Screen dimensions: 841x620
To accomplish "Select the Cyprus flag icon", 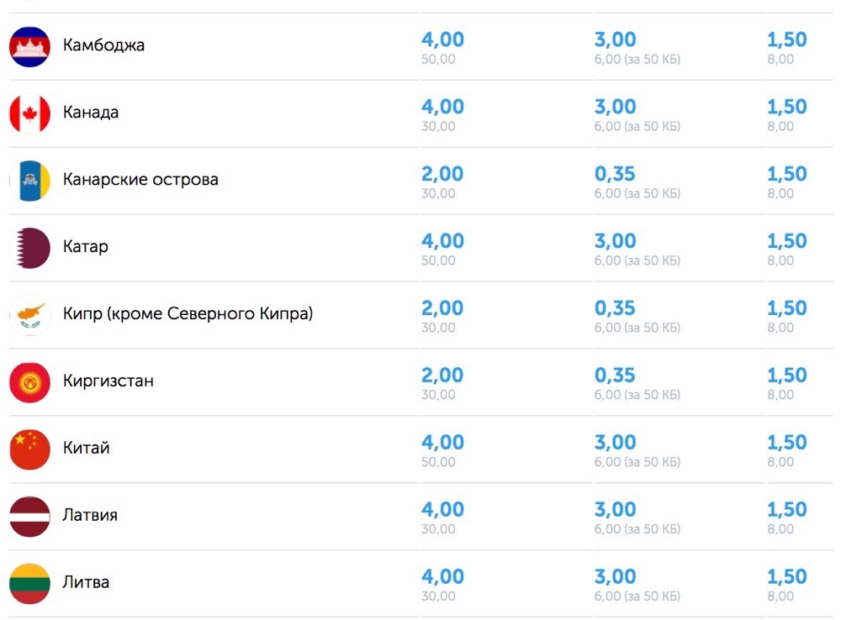I will coord(29,315).
